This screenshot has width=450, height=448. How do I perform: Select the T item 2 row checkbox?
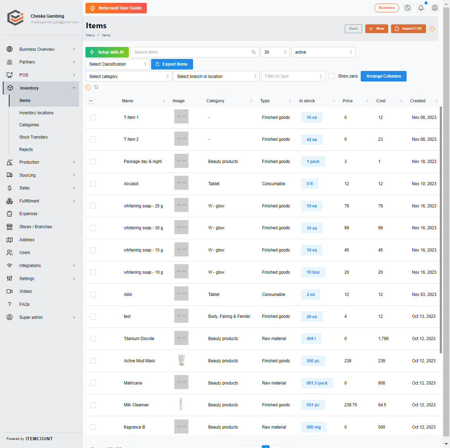(93, 139)
